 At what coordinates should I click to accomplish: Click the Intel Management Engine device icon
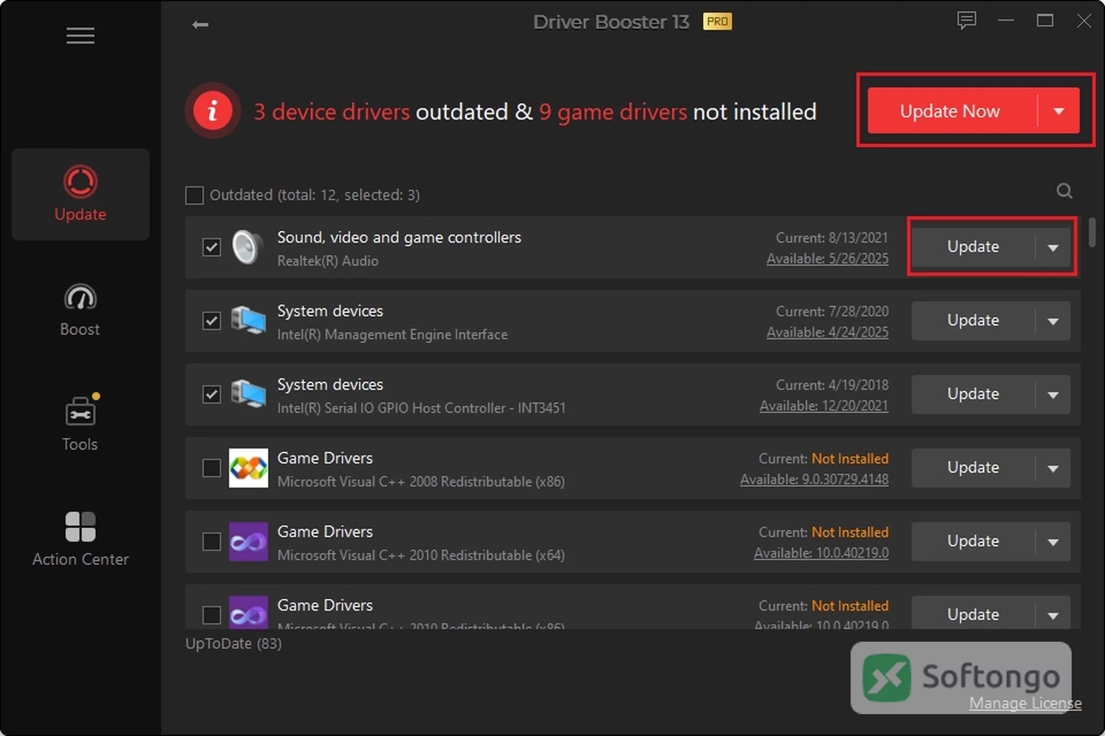pyautogui.click(x=248, y=320)
